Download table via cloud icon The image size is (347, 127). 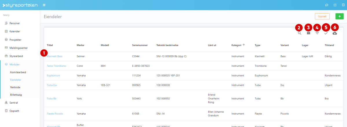[x=335, y=33]
